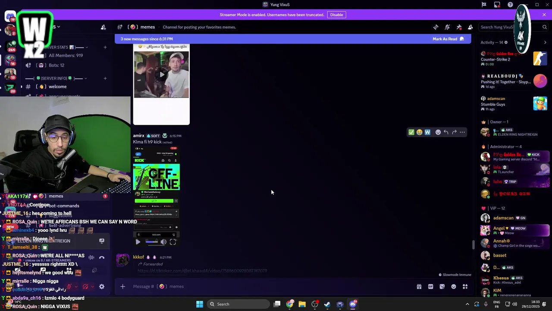Open the amirx username profile
552x311 pixels.
click(x=138, y=136)
